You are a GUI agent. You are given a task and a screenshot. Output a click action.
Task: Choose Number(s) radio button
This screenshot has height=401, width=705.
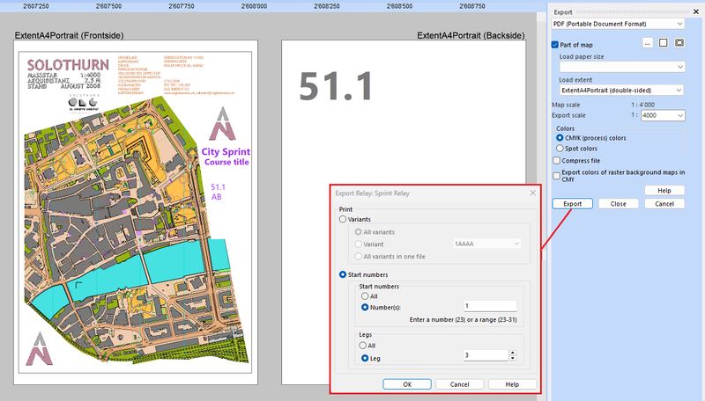point(365,307)
